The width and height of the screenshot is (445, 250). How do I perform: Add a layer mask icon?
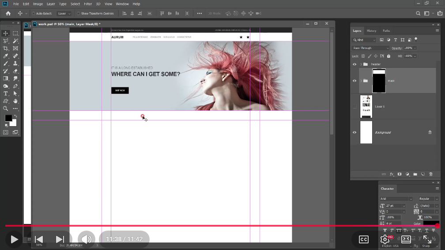(399, 174)
